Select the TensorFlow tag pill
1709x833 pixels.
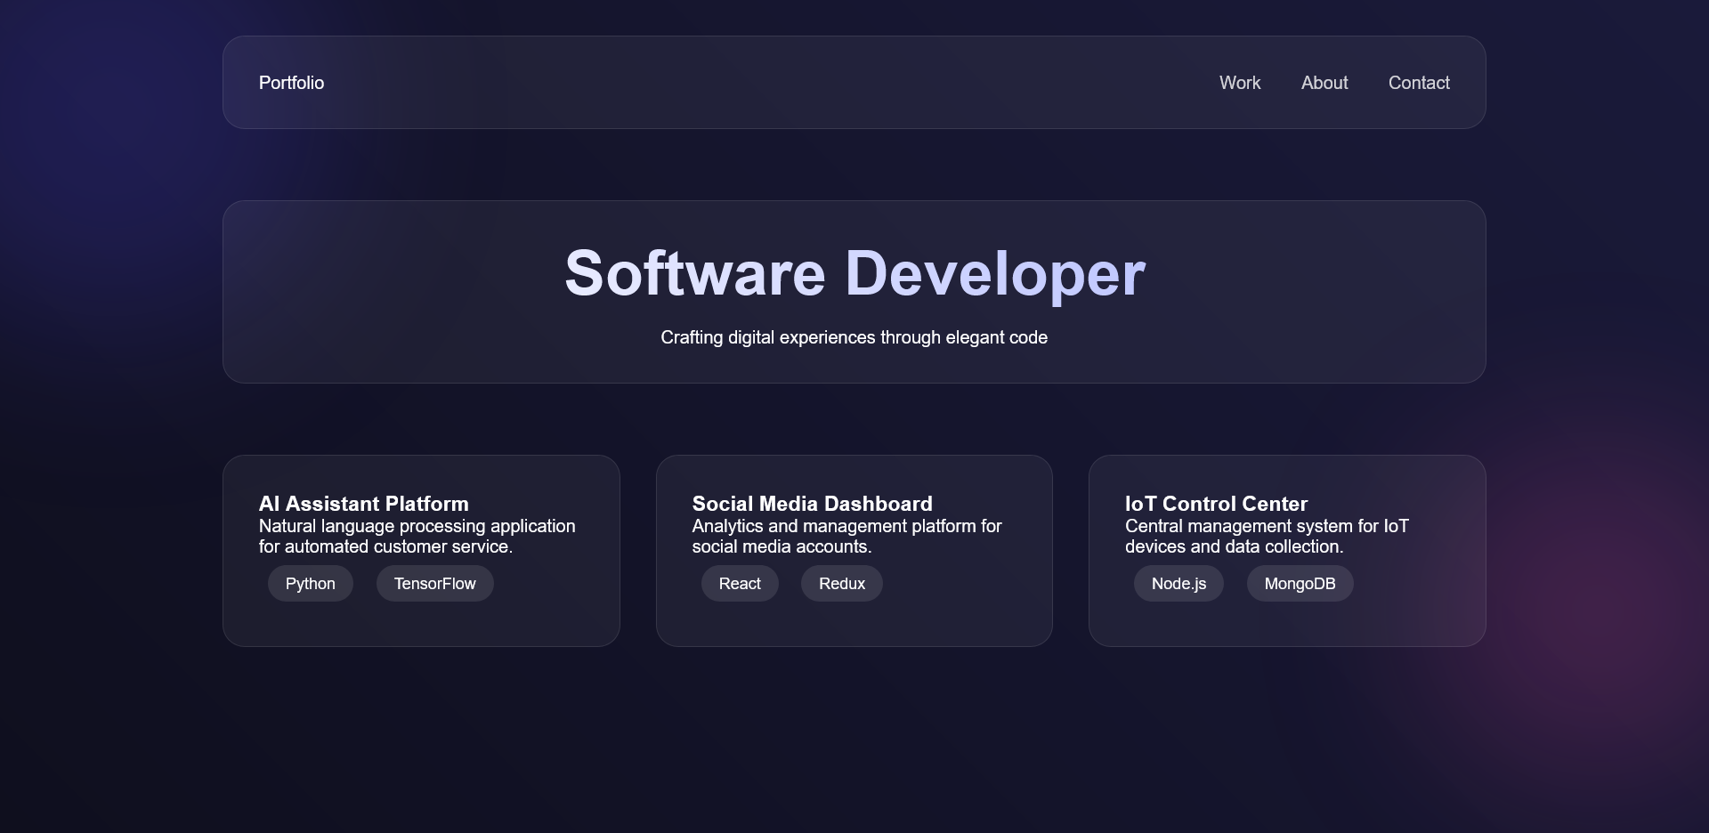pyautogui.click(x=433, y=583)
